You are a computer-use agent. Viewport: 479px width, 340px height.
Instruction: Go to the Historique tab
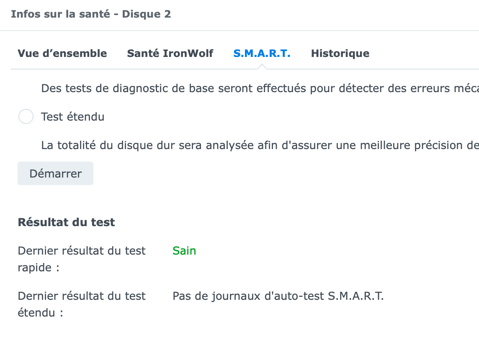point(340,54)
